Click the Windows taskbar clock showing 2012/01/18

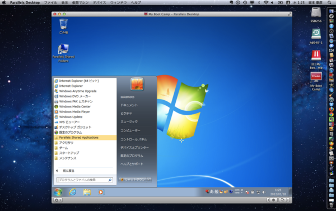coord(278,192)
